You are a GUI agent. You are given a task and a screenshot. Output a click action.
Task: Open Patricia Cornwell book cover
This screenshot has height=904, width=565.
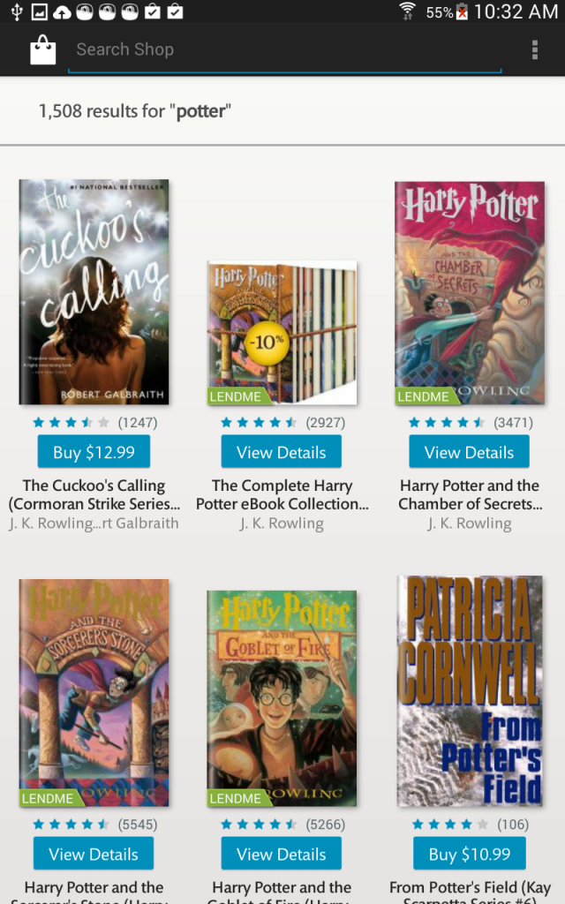[470, 690]
